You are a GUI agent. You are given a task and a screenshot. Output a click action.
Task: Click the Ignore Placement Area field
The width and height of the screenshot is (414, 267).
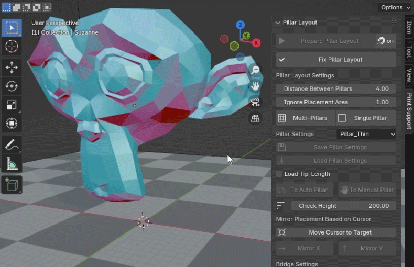tap(336, 102)
